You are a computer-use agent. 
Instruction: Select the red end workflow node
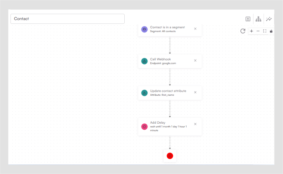tap(170, 156)
